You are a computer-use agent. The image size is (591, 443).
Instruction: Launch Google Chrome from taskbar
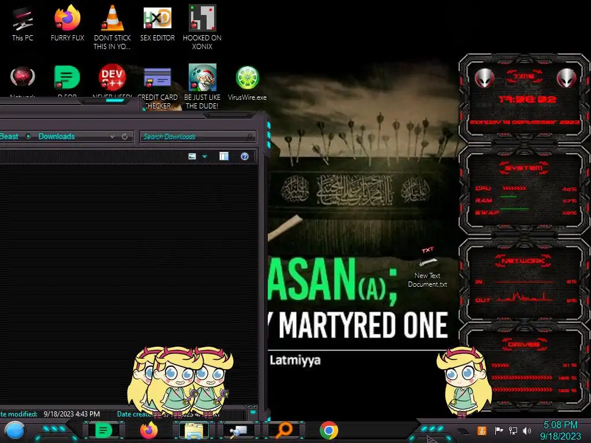[x=328, y=430]
